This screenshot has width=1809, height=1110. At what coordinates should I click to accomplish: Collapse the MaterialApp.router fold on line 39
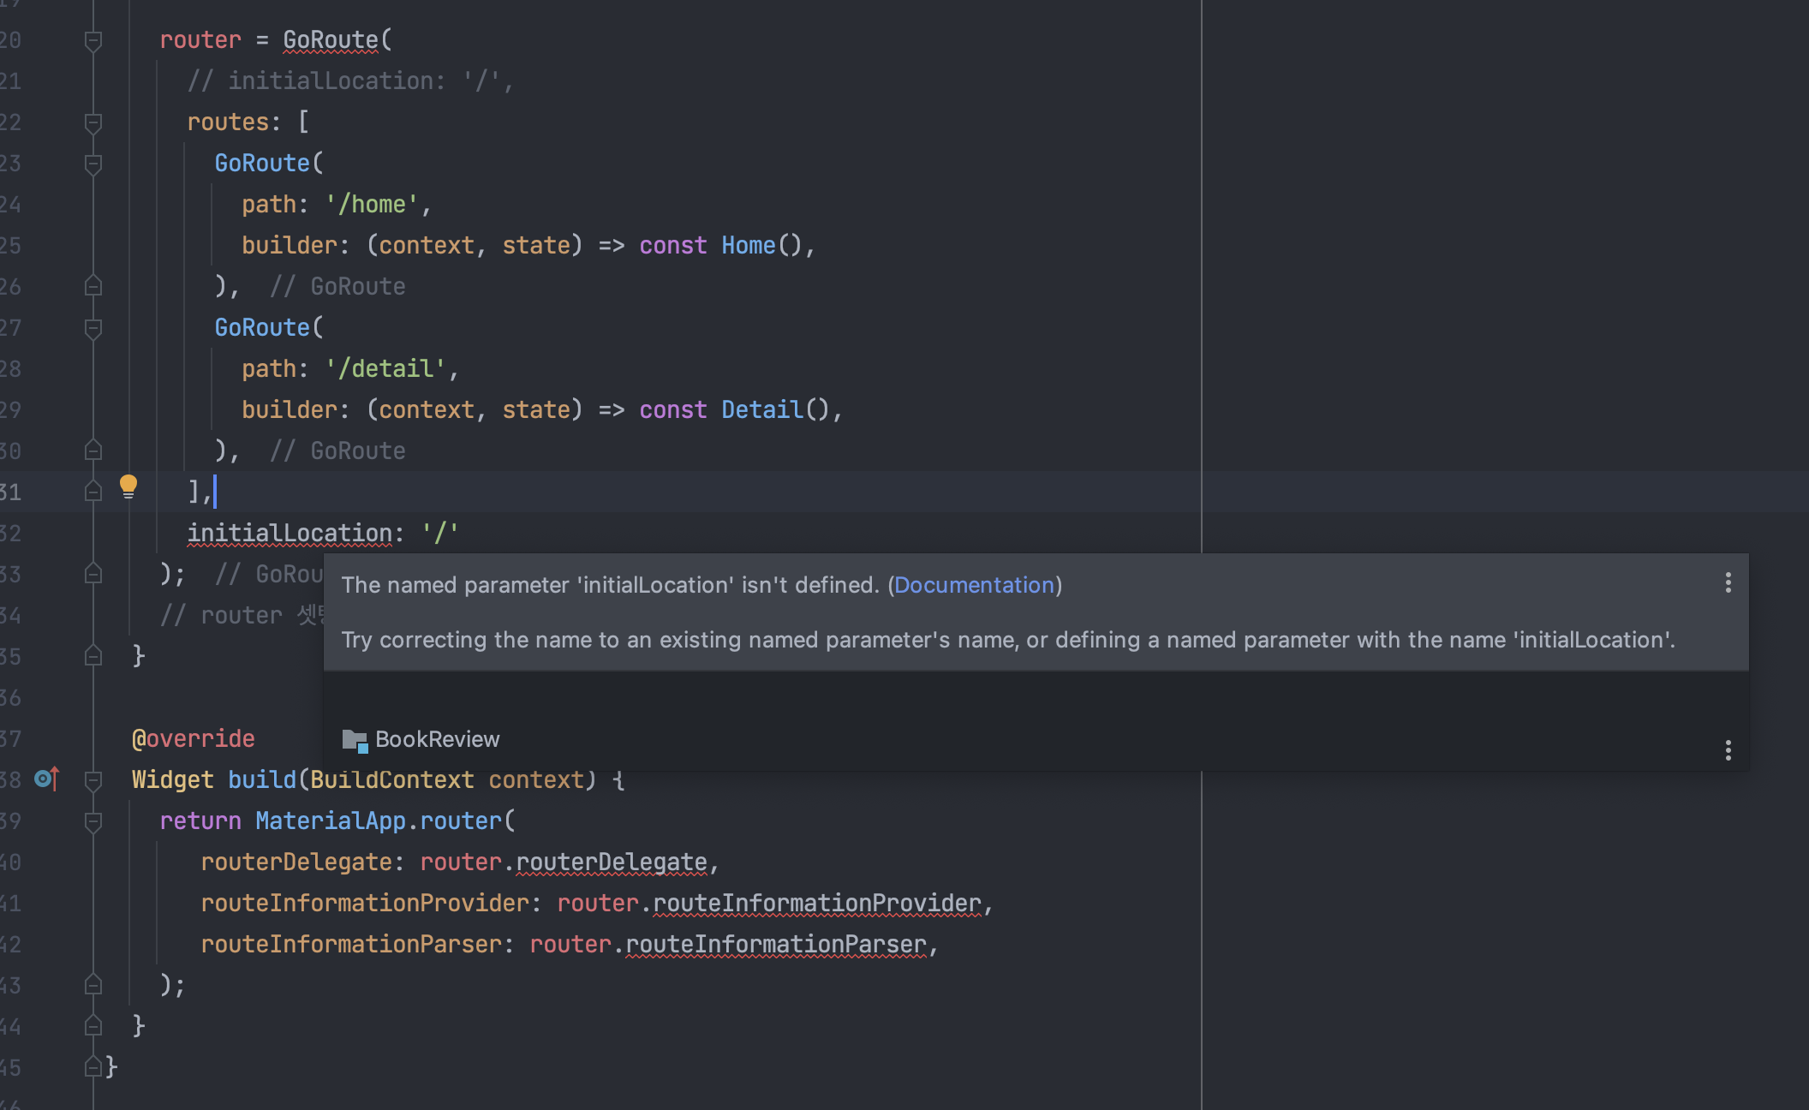[93, 821]
